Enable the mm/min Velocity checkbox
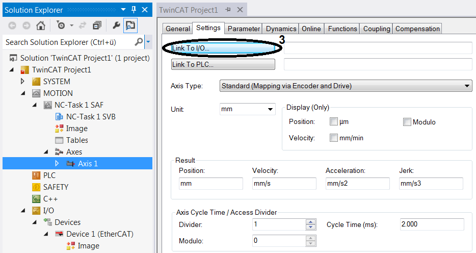Viewport: 476px width, 253px height. click(x=334, y=138)
